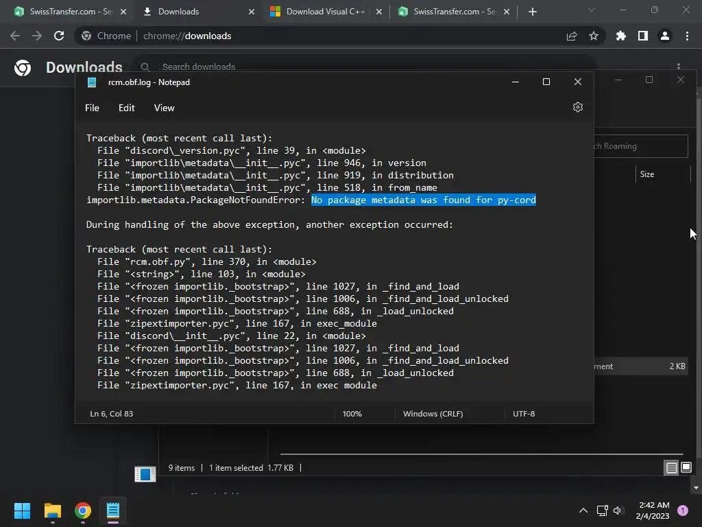Close the Download Visual C++ tab
Screen dimensions: 702x527
click(x=378, y=12)
